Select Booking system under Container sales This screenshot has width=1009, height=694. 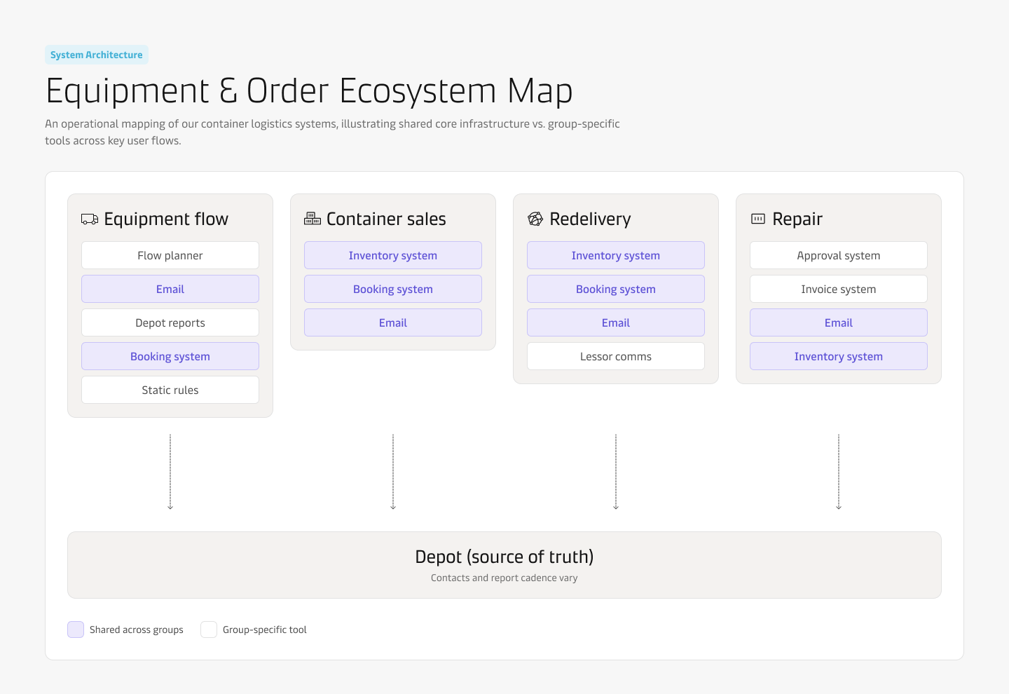[393, 289]
